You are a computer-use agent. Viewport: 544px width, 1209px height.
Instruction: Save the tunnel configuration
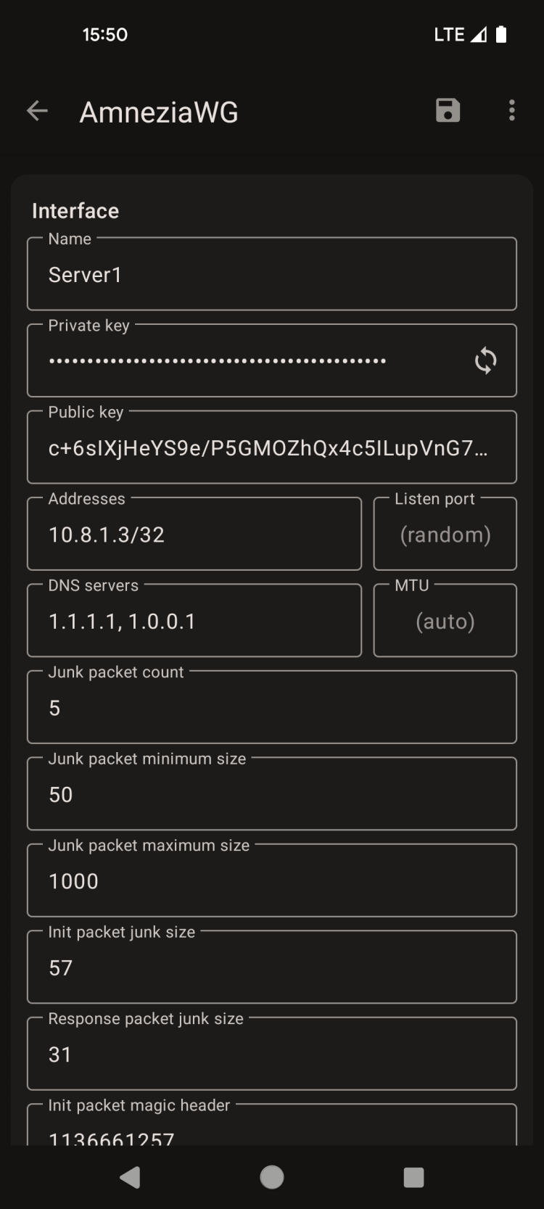coord(448,111)
